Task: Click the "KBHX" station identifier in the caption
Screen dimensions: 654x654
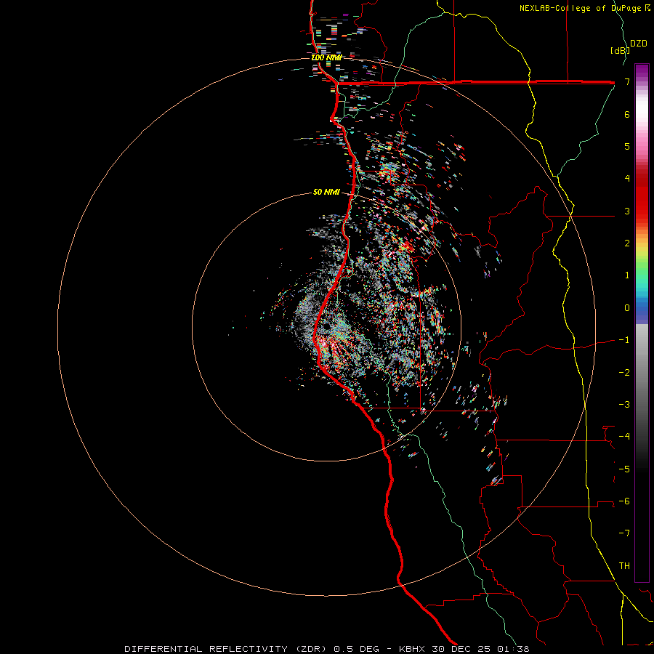Action: coord(412,649)
